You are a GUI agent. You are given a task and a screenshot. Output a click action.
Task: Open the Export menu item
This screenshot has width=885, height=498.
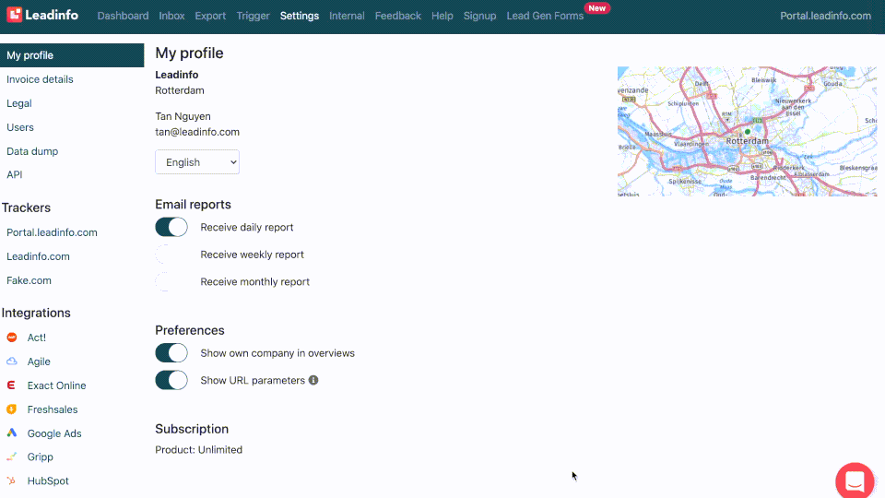pyautogui.click(x=210, y=16)
